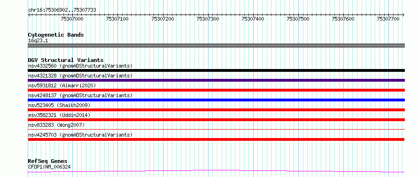Click the thin red nsv833283 variant line
This screenshot has height=177, width=418.
point(216,129)
